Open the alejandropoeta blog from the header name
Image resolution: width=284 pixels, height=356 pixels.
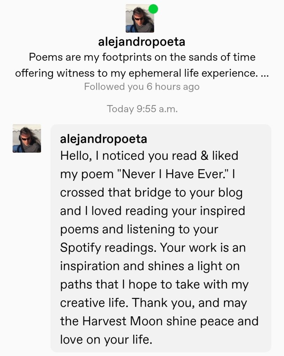142,42
